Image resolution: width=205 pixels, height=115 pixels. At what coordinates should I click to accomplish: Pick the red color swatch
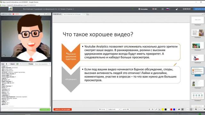(x=171, y=109)
